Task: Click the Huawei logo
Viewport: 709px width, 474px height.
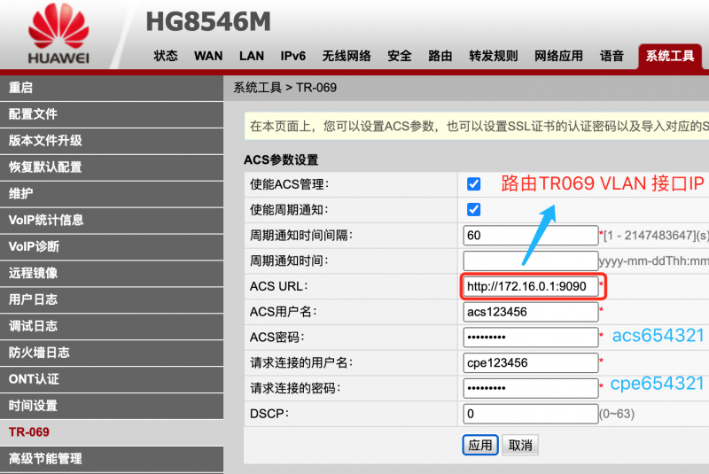Action: coord(58,34)
